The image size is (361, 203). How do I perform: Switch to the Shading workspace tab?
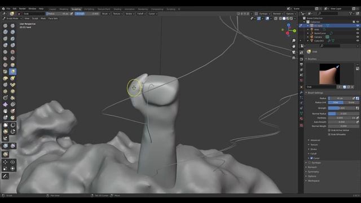(117, 9)
